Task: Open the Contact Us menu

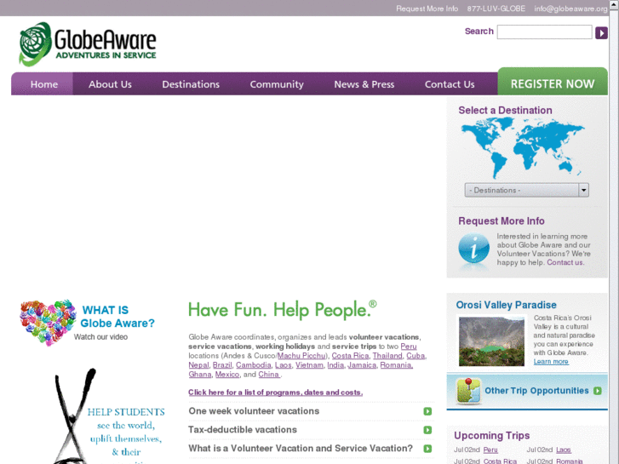Action: pyautogui.click(x=450, y=84)
